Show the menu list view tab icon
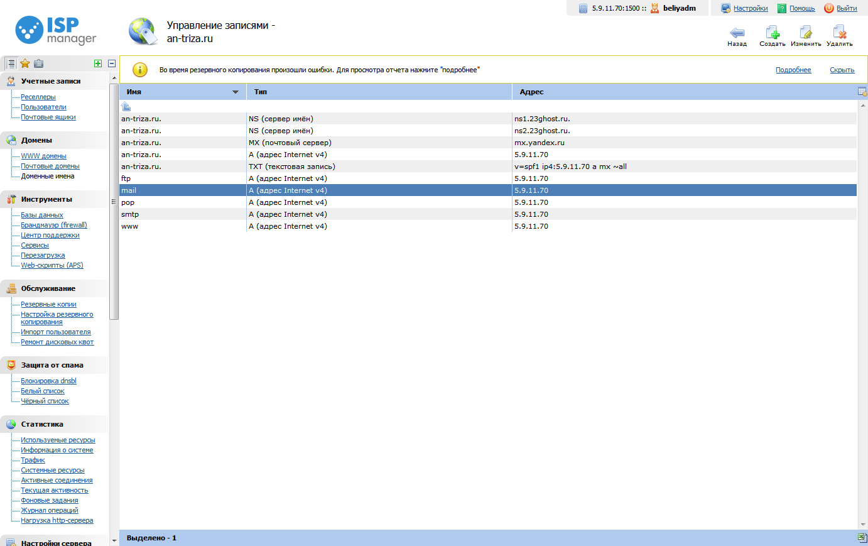This screenshot has width=868, height=546. tap(11, 63)
